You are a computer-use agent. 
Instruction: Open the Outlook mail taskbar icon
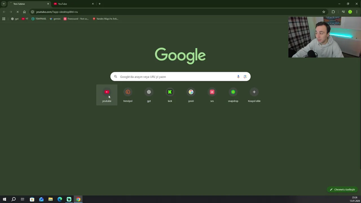(x=41, y=199)
